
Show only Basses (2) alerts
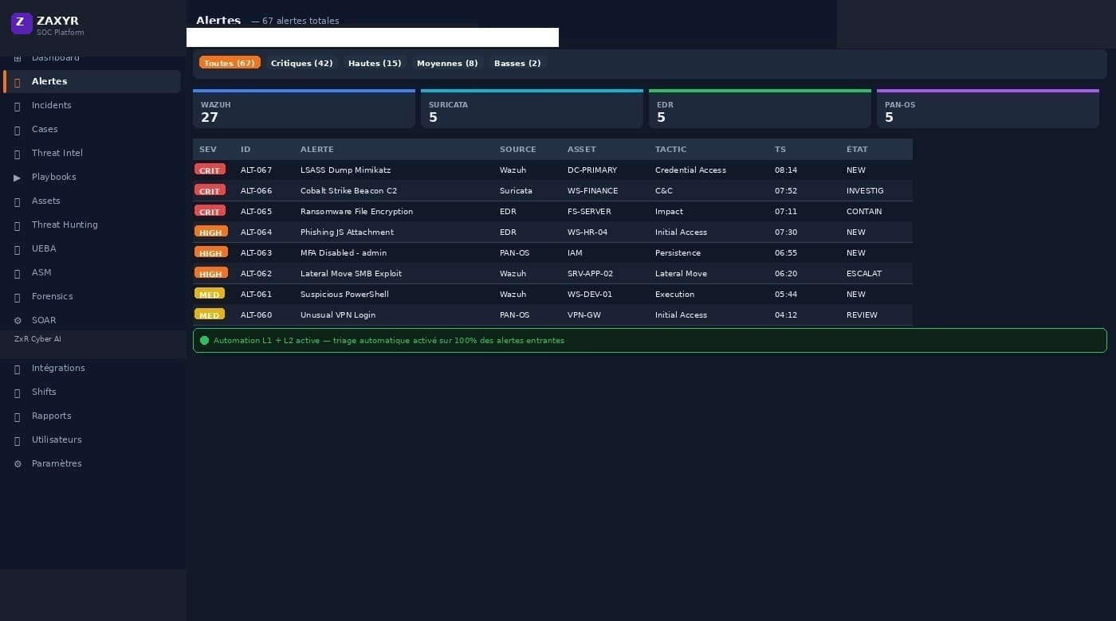517,63
